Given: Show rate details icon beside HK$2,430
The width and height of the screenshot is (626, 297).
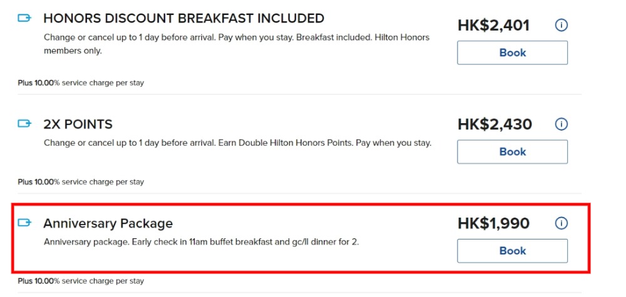Looking at the screenshot, I should click(562, 124).
